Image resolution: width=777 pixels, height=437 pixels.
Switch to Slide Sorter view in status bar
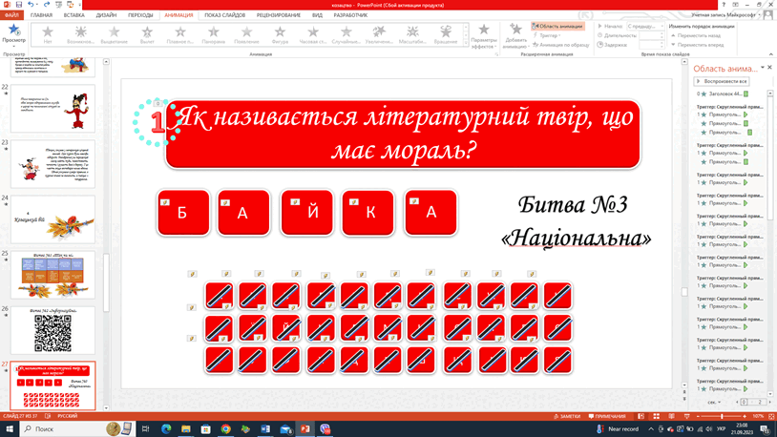[656, 416]
